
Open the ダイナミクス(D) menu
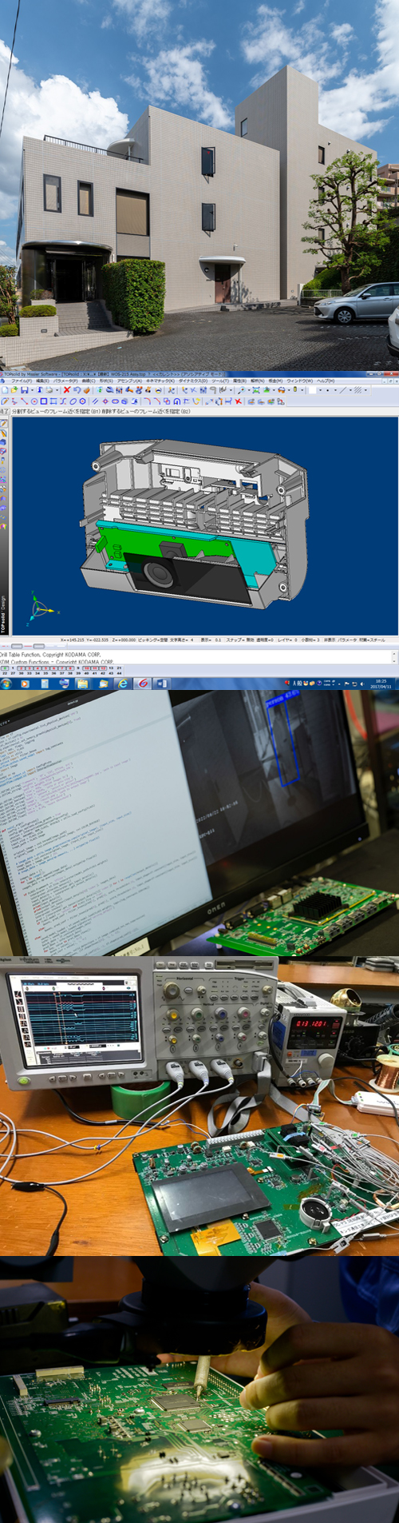(x=193, y=381)
